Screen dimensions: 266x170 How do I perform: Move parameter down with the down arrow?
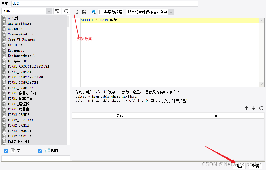coord(254,108)
